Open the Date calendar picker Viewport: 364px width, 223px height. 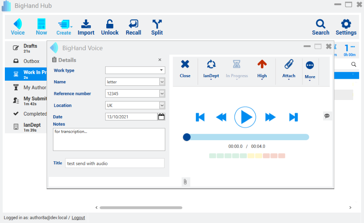(x=161, y=117)
